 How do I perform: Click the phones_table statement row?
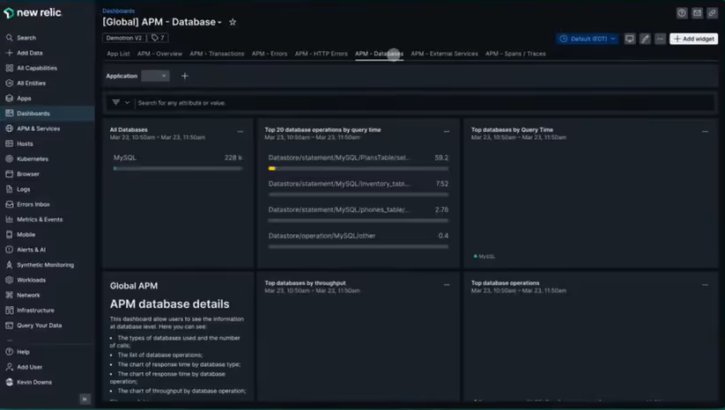click(359, 214)
